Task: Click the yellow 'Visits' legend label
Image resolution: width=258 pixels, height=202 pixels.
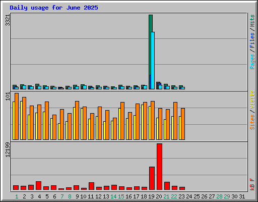Action: [x=252, y=99]
